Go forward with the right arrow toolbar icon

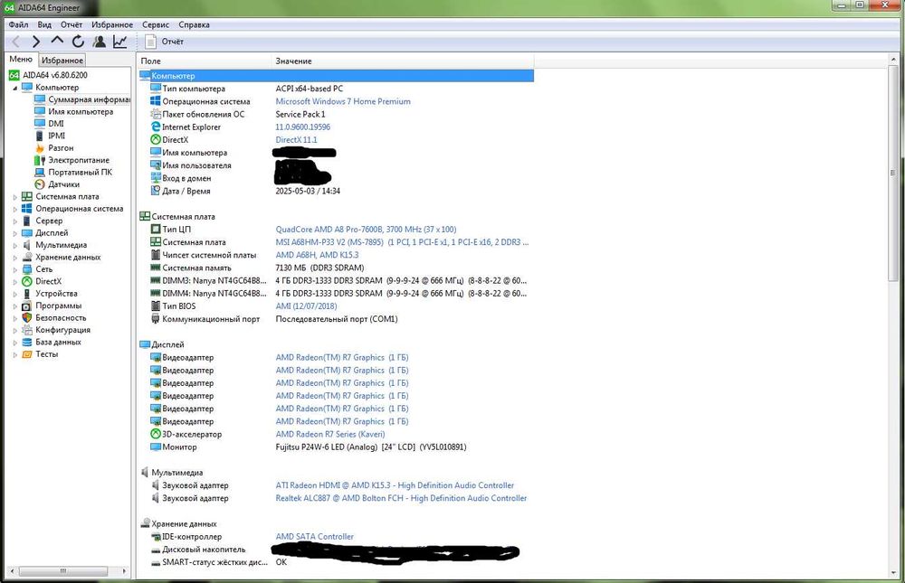pos(36,42)
